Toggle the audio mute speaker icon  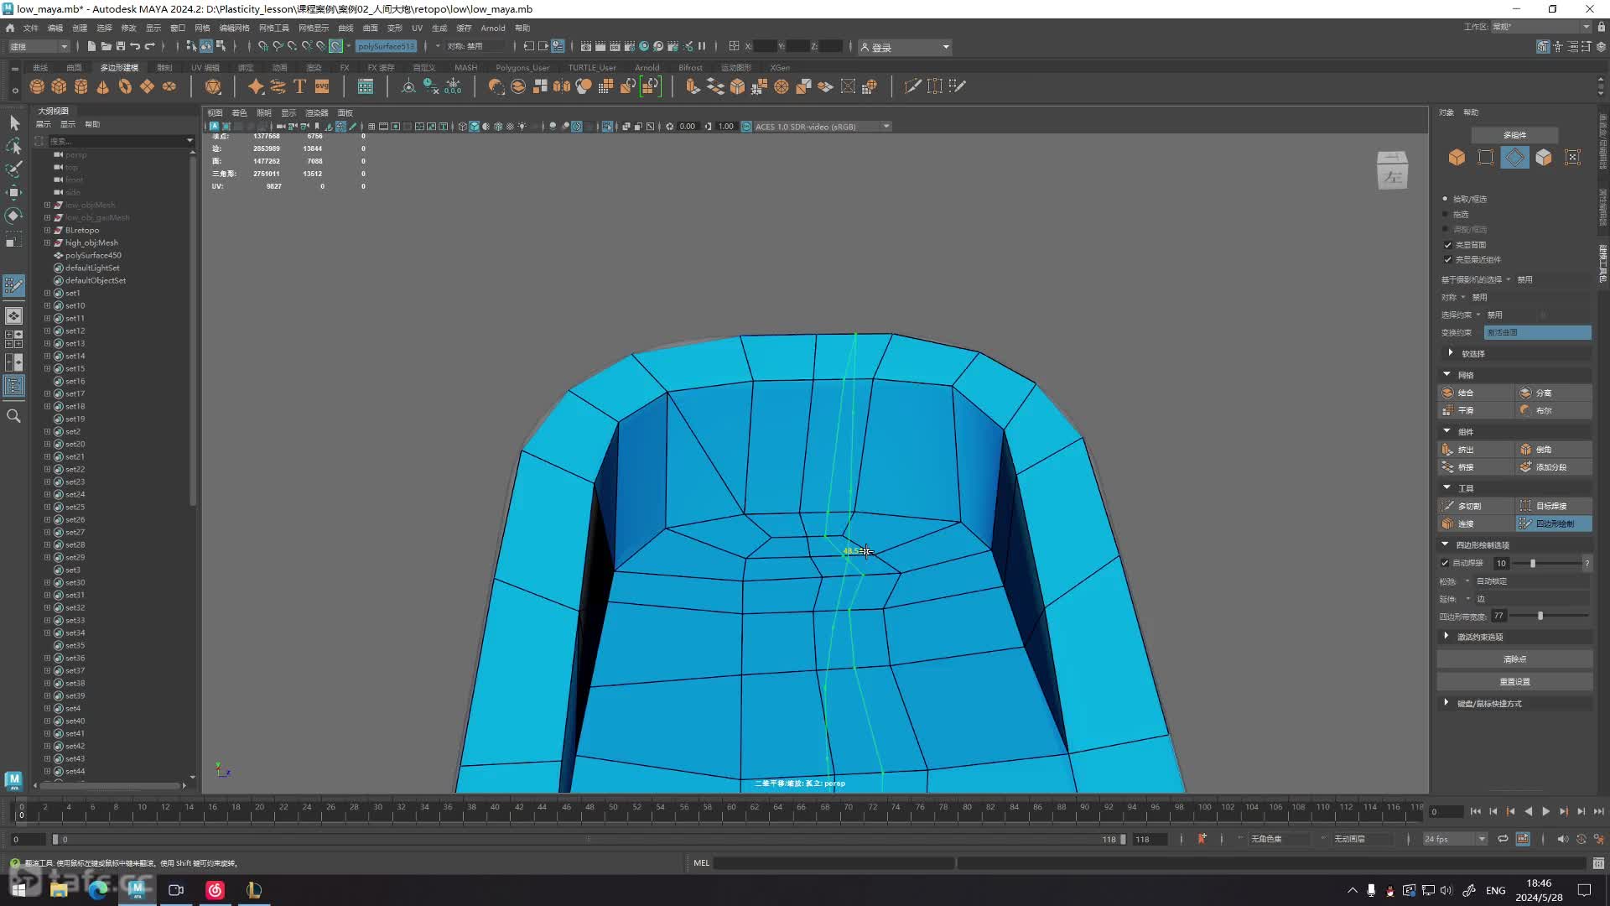coord(1562,839)
